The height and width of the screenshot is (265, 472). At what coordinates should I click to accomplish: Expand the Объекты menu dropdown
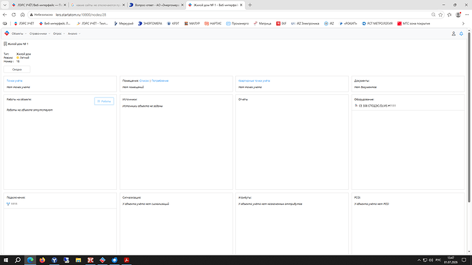(19, 33)
